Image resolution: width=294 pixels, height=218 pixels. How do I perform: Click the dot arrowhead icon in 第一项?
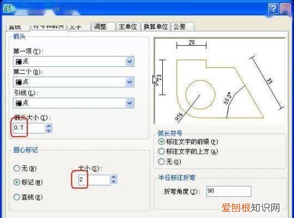pyautogui.click(x=19, y=61)
